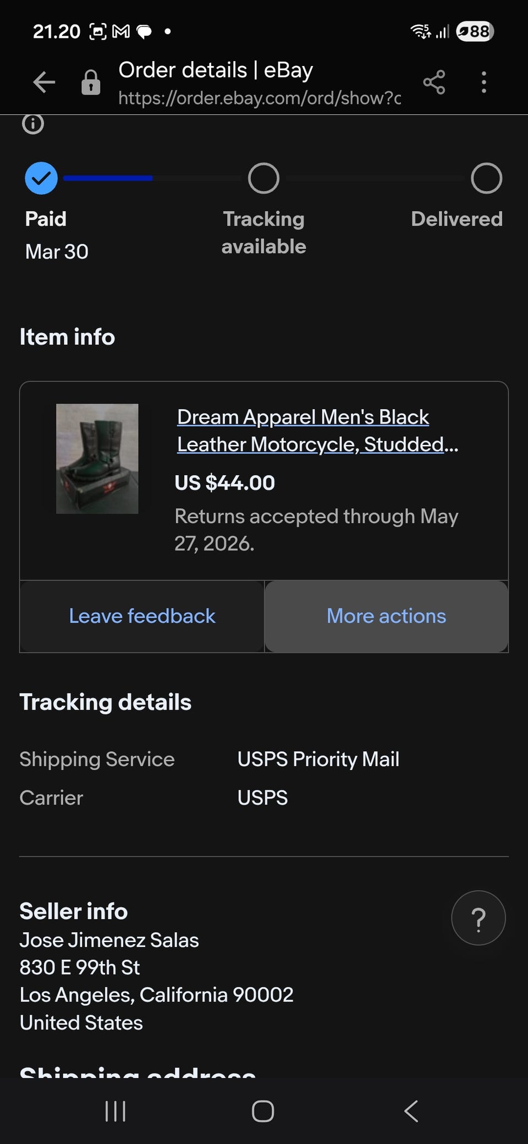Screen dimensions: 528x1144
Task: Tap the help question mark button
Action: click(478, 918)
